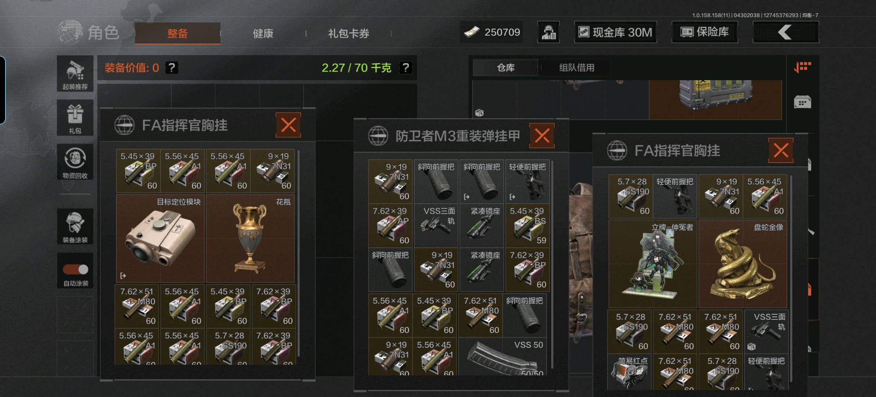This screenshot has width=876, height=397.
Task: Select the 组队借用 tab
Action: [577, 68]
